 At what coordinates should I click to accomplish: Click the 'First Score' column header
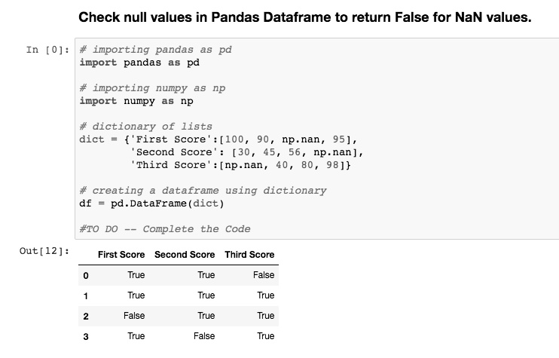tap(121, 255)
